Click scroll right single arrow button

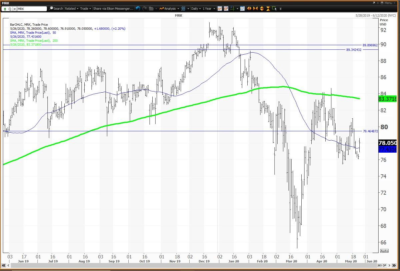[389, 266]
